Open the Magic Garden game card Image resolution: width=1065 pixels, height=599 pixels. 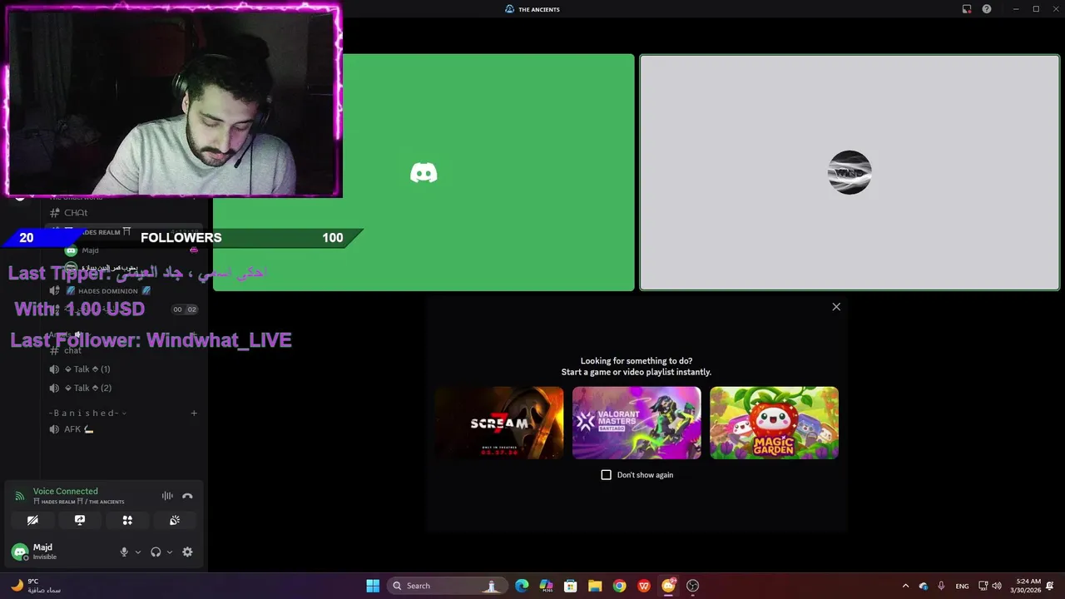pyautogui.click(x=774, y=423)
